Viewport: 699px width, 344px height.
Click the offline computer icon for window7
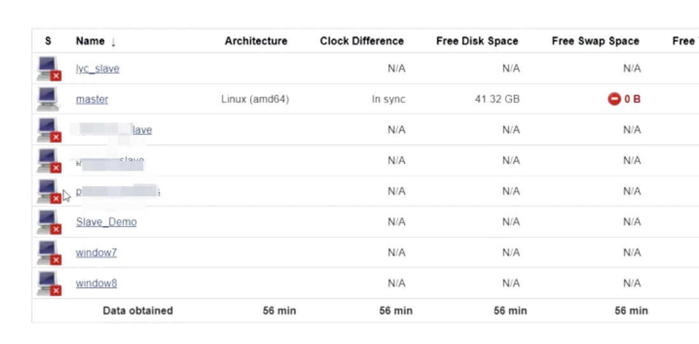click(x=48, y=253)
